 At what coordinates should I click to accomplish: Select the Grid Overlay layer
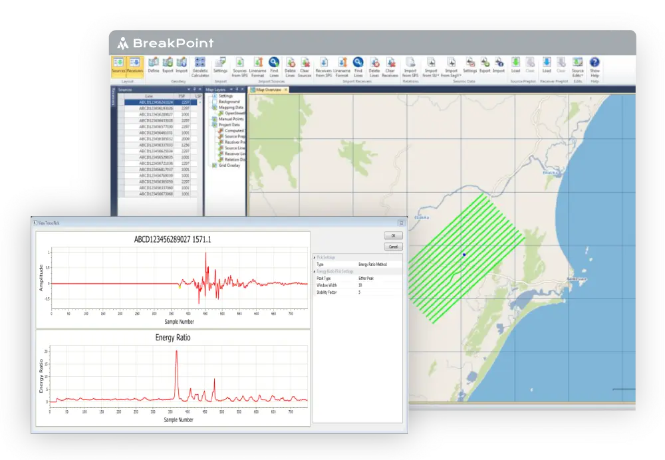tap(229, 166)
